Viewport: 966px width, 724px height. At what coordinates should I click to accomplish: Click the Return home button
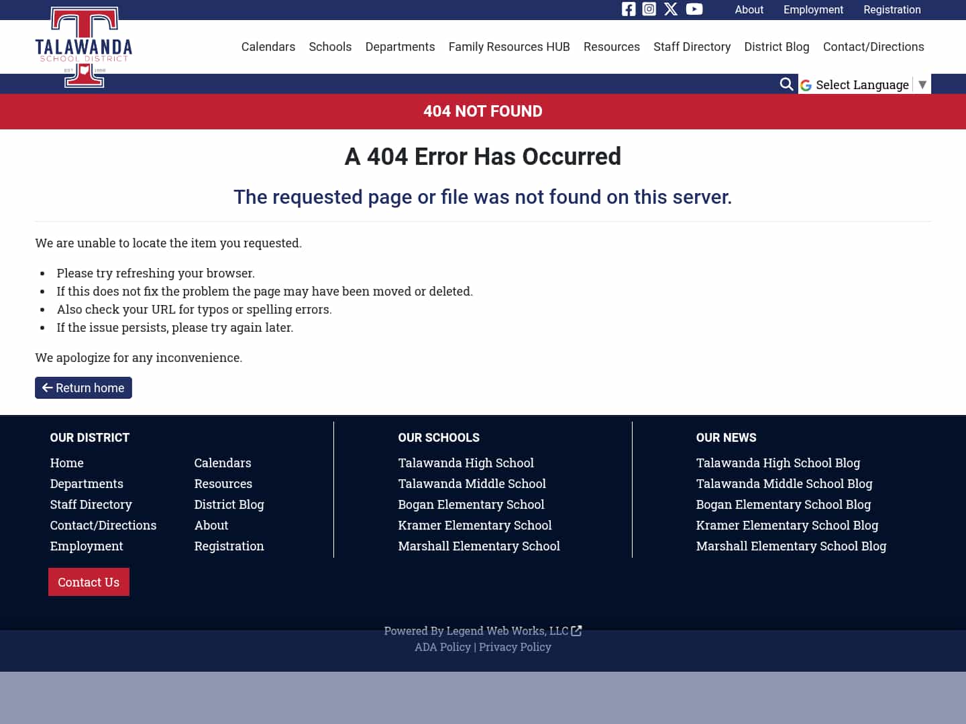(83, 387)
